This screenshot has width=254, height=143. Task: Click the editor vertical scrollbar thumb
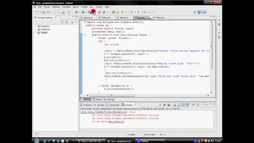coord(211,46)
